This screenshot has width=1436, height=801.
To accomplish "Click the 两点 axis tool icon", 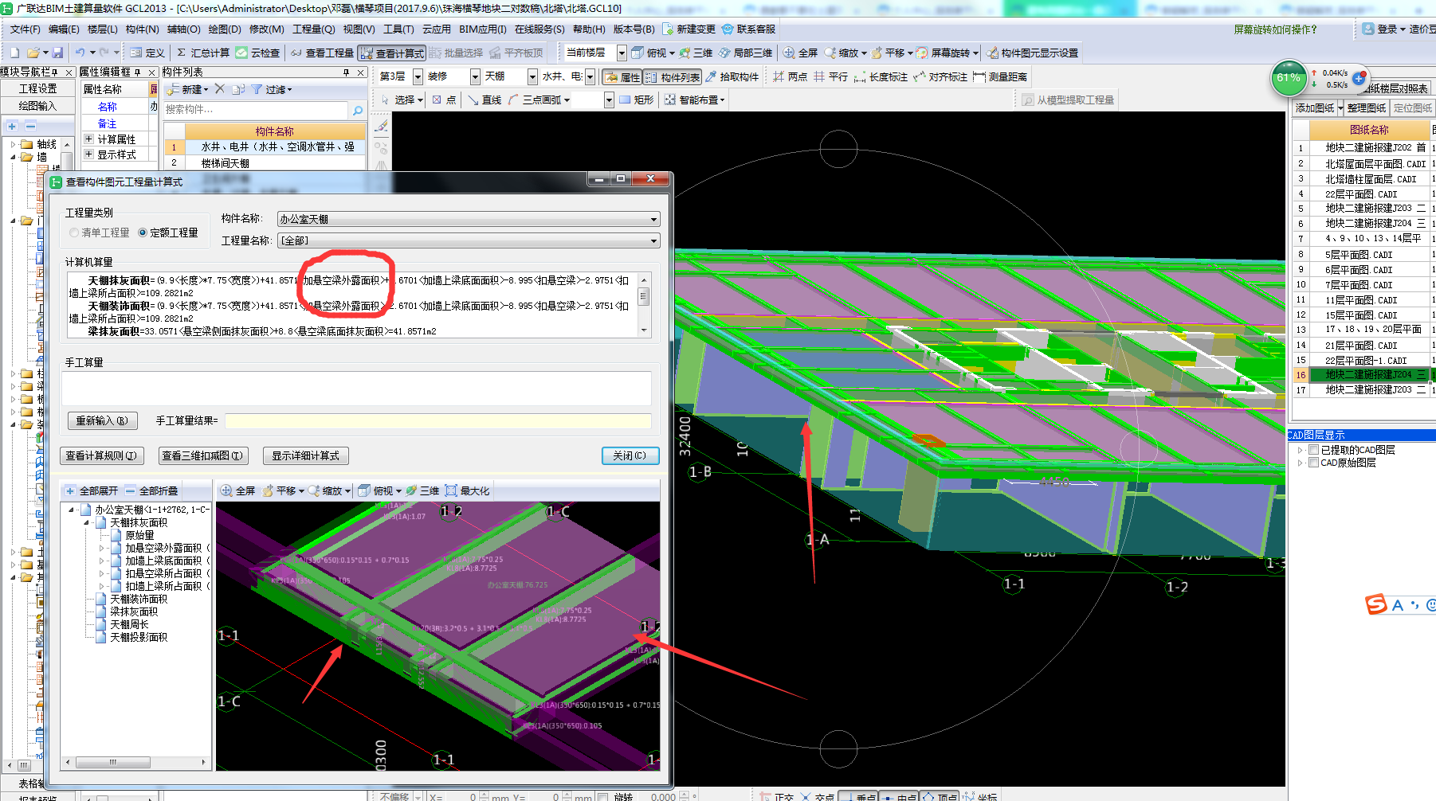I will [779, 76].
